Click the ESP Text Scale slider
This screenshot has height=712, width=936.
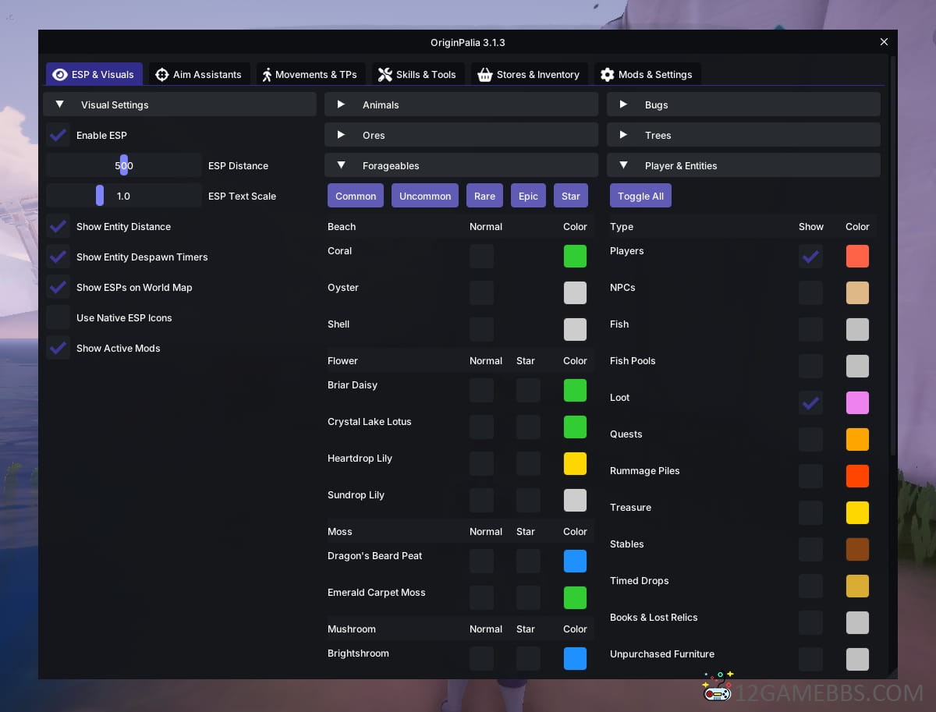click(123, 196)
